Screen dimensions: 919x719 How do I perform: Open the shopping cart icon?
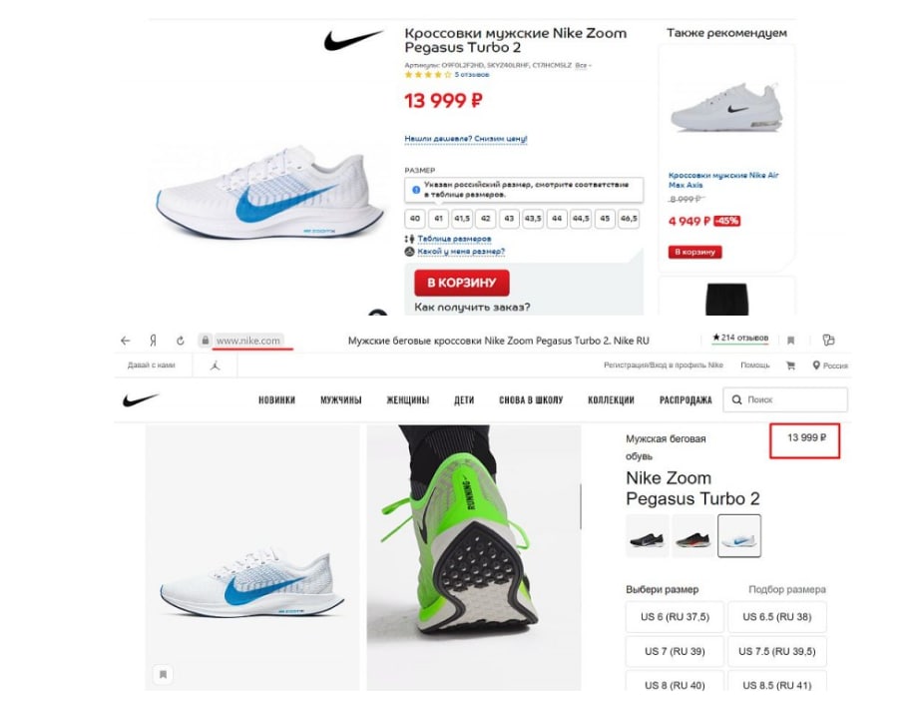790,365
